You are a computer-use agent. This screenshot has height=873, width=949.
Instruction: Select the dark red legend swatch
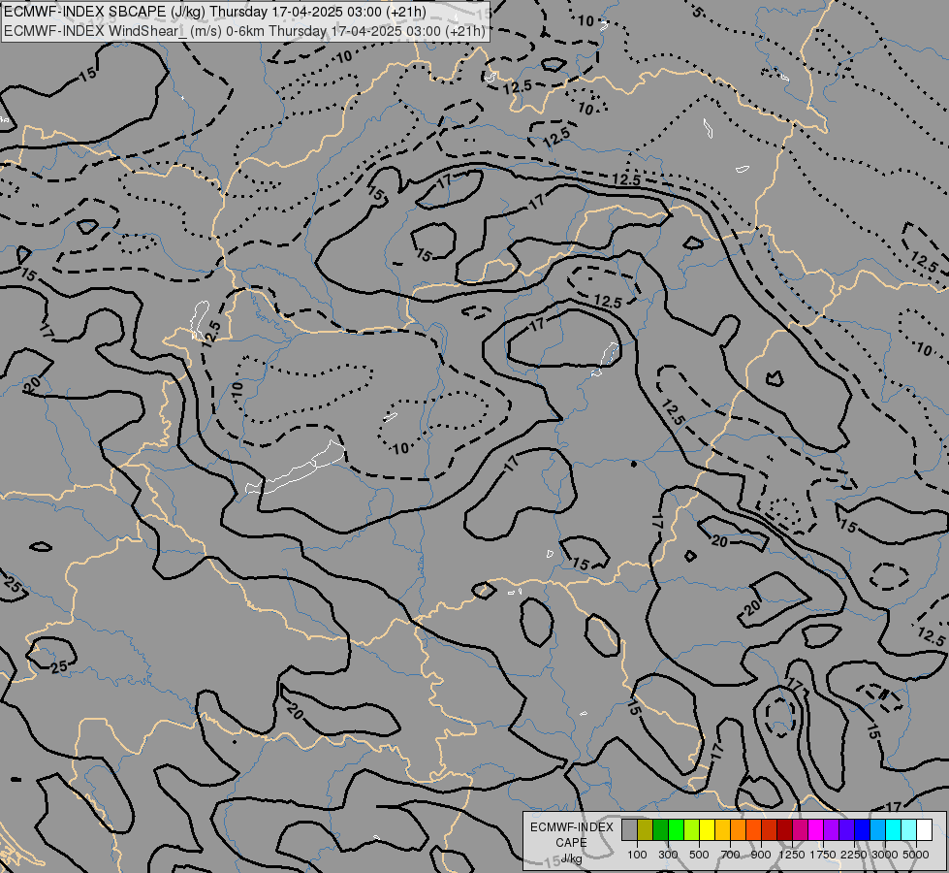pos(785,829)
